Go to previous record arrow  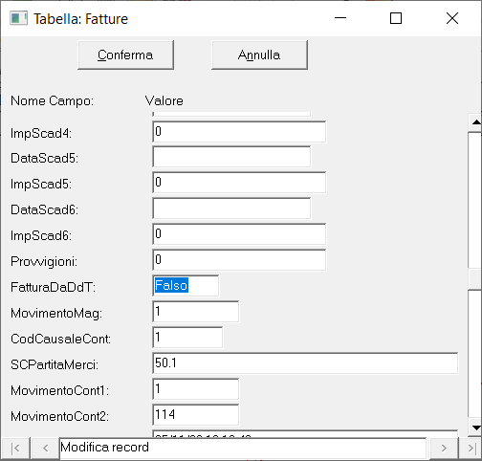[45, 449]
